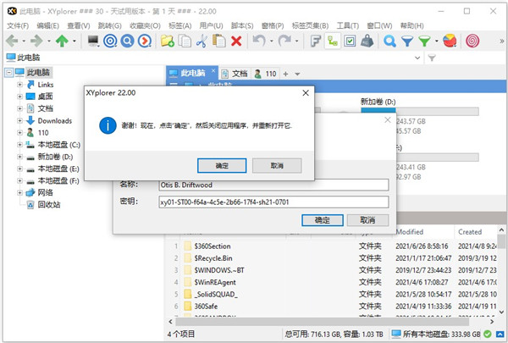
Task: Click the pie chart toolbar icon
Action: tap(450, 41)
